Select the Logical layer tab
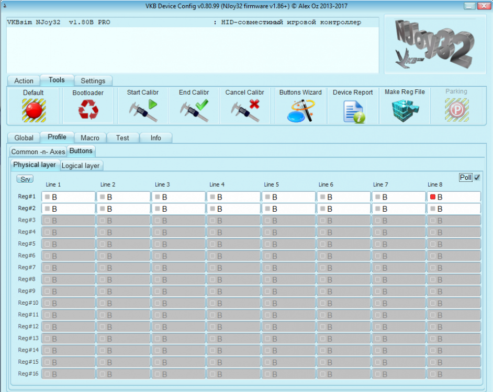493x392 pixels. coord(81,166)
